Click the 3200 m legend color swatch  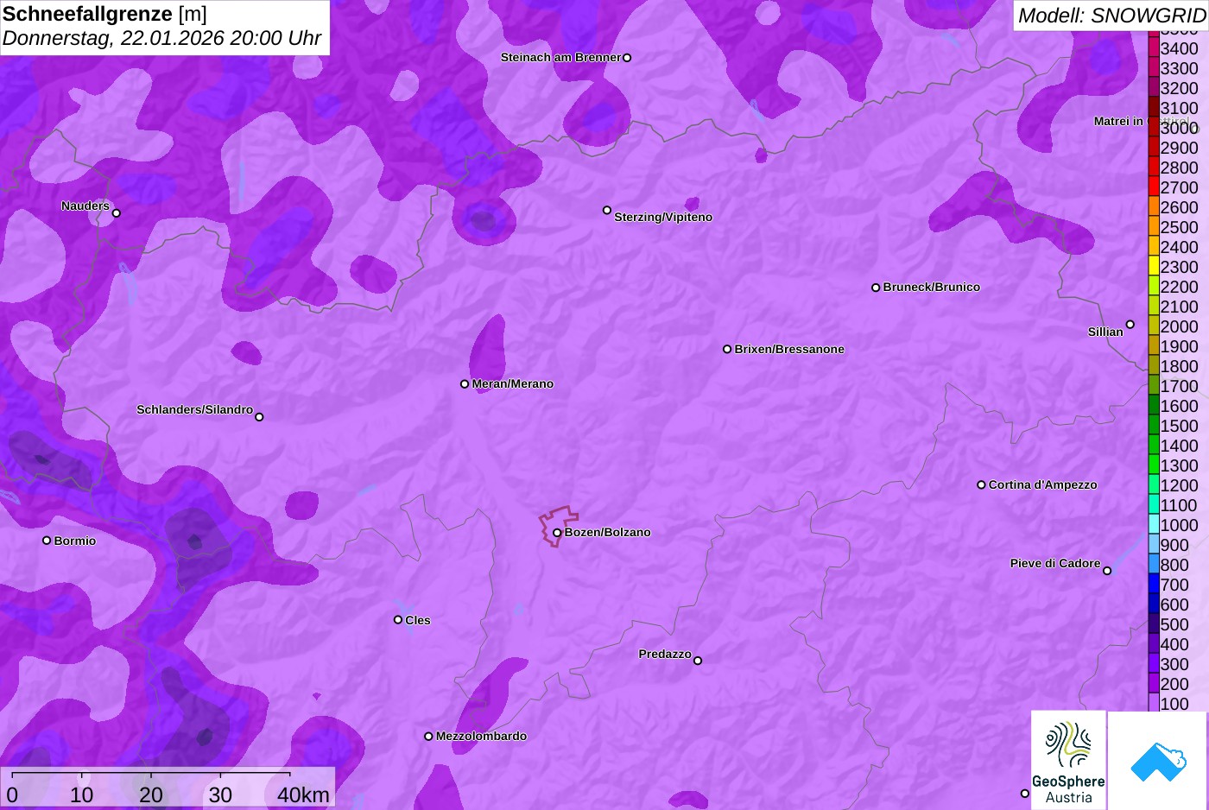[x=1154, y=88]
